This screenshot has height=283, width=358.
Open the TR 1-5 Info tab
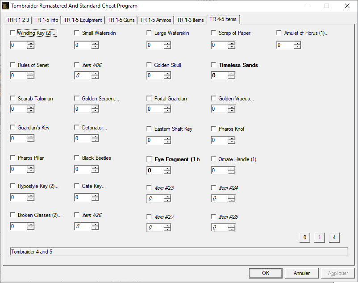tap(46, 20)
